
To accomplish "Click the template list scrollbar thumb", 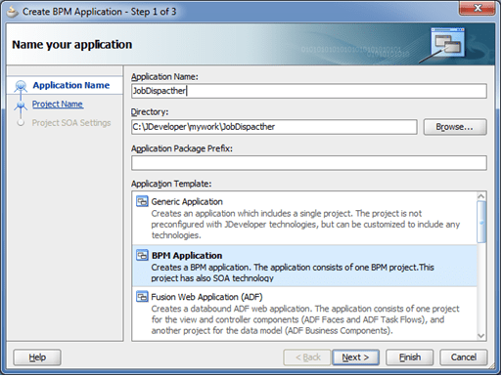I will coord(481,222).
